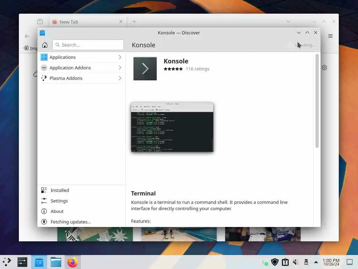This screenshot has height=269, width=358.
Task: Open the About page in Discover
Action: pyautogui.click(x=81, y=211)
